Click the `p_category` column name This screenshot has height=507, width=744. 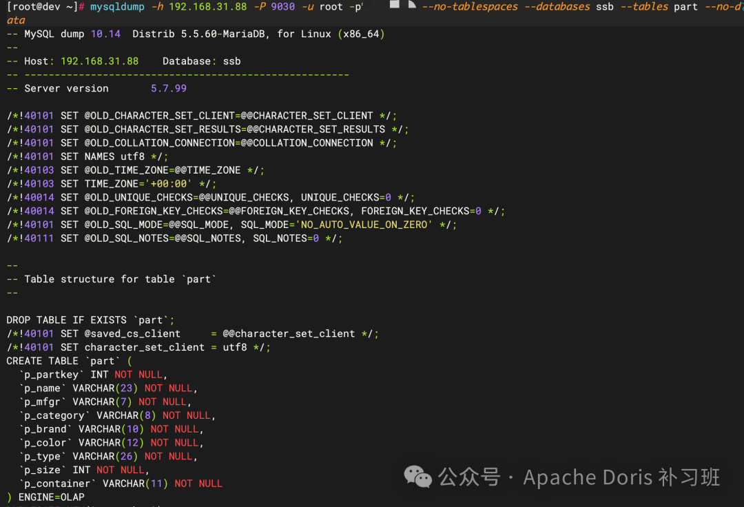pos(54,415)
